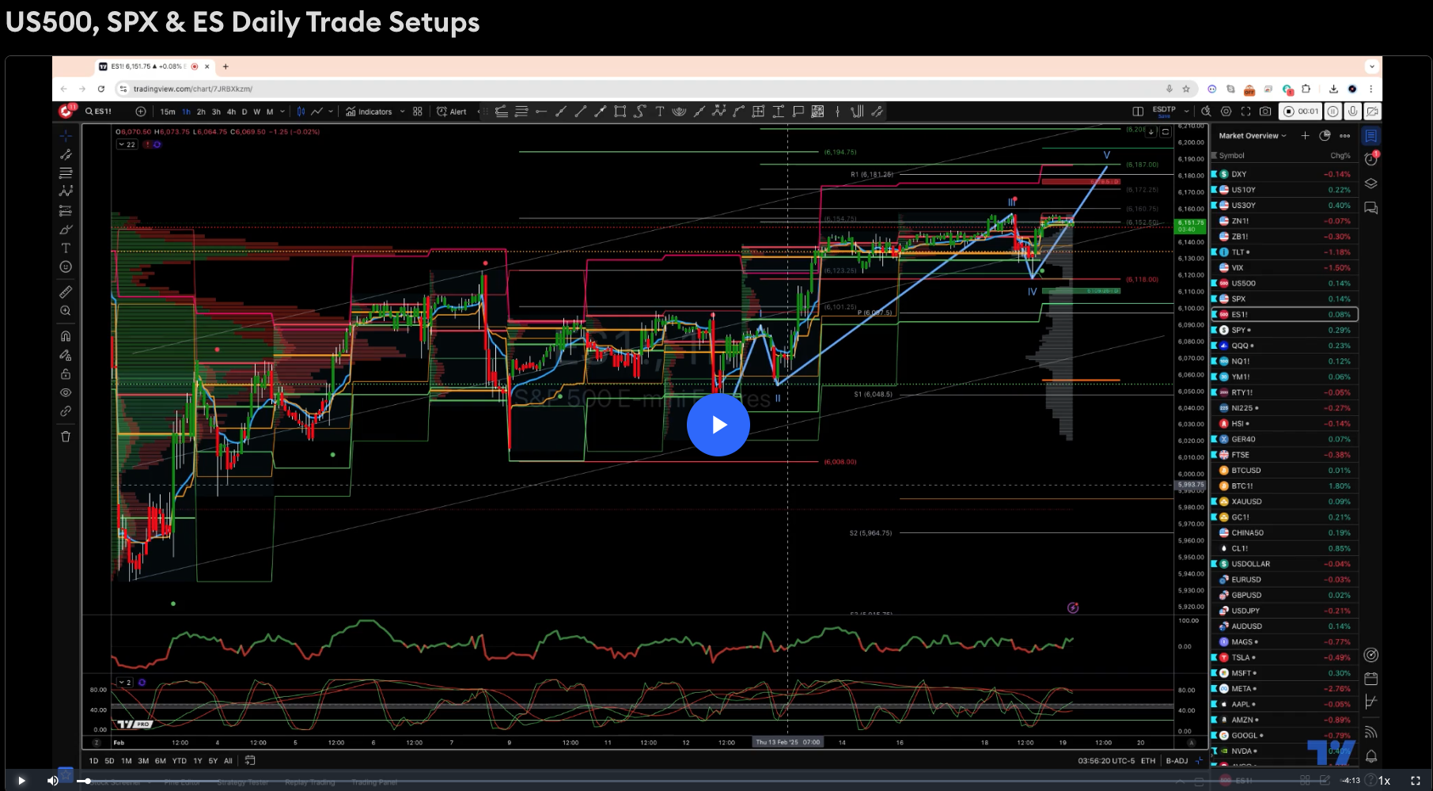Select the W weekly timeframe
1433x791 pixels.
(256, 112)
